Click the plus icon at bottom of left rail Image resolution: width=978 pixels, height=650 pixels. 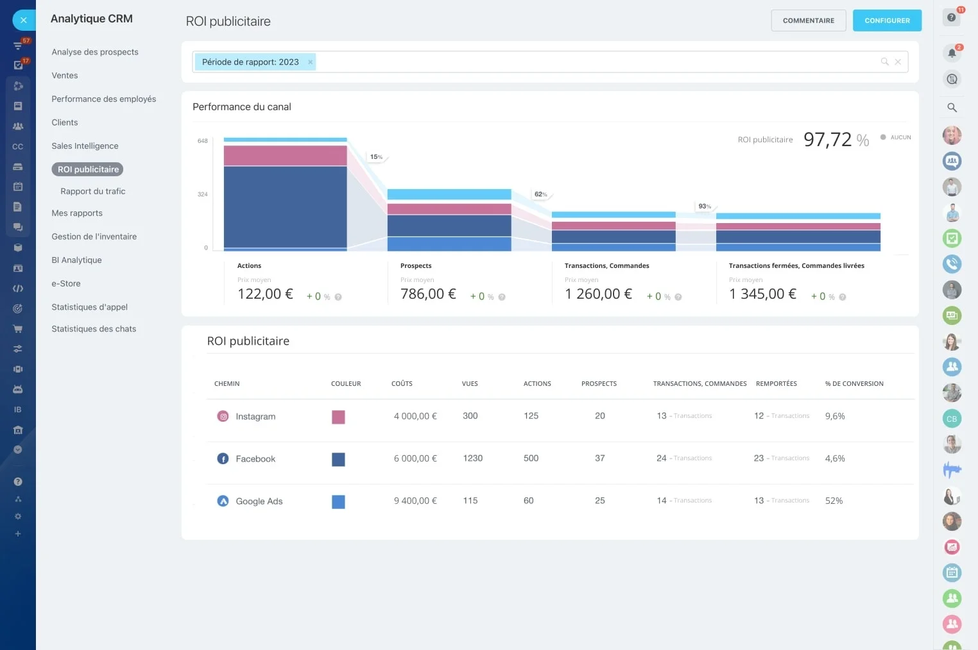click(18, 534)
